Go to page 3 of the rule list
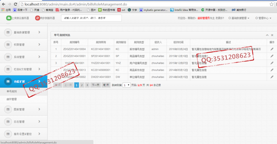The height and width of the screenshot is (144, 277). (87, 85)
